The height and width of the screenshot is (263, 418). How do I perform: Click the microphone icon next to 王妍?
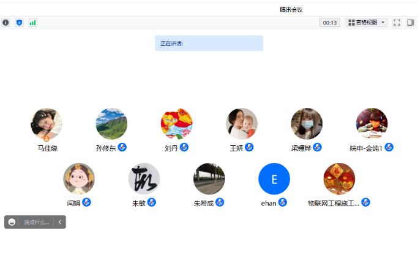(x=249, y=147)
